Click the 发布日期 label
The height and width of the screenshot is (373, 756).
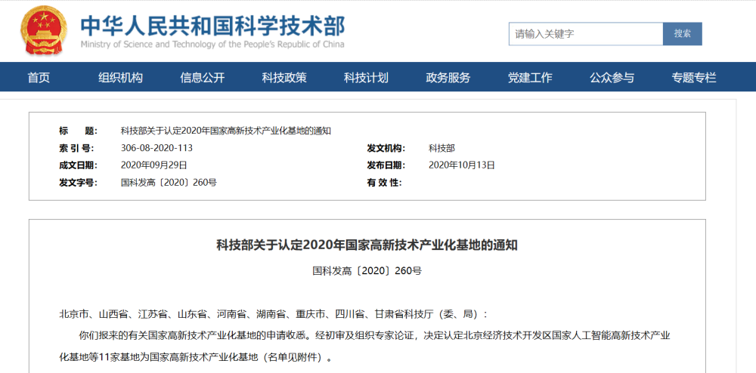(386, 165)
